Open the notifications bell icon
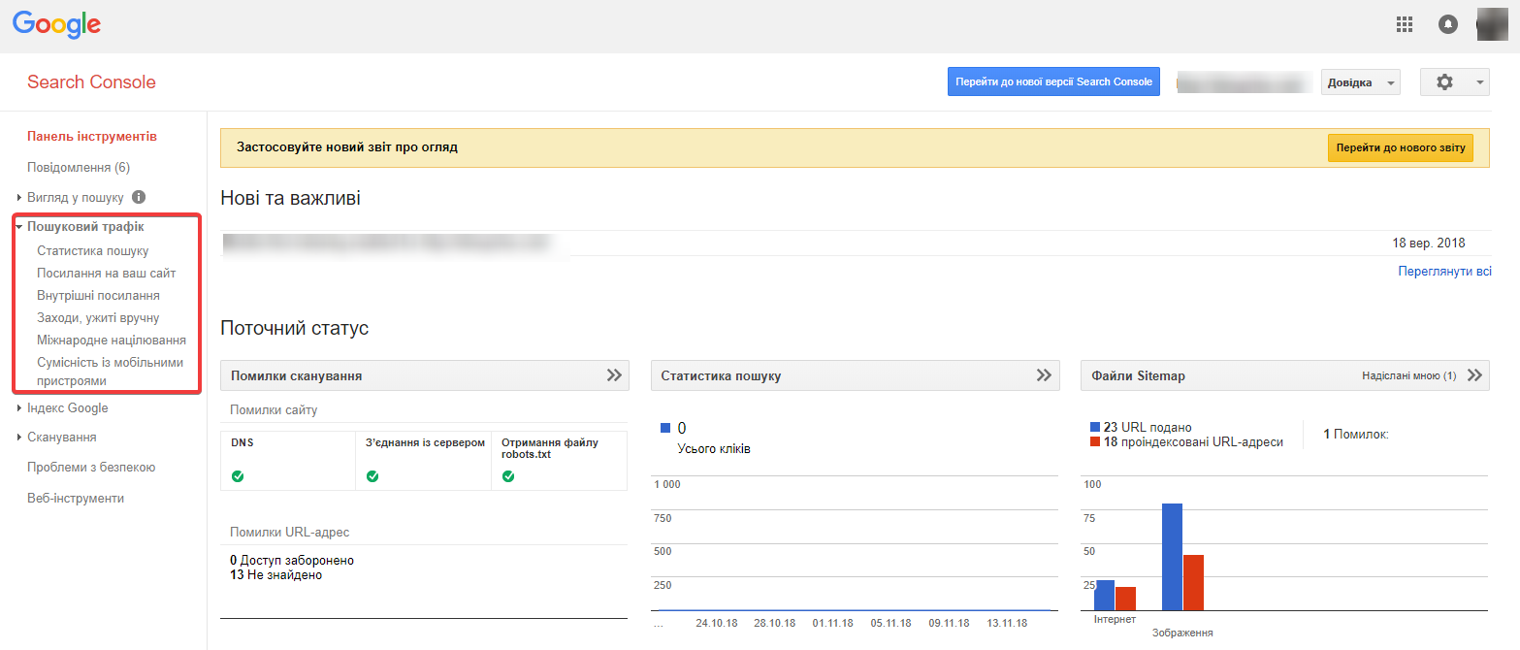This screenshot has height=650, width=1520. (1448, 25)
